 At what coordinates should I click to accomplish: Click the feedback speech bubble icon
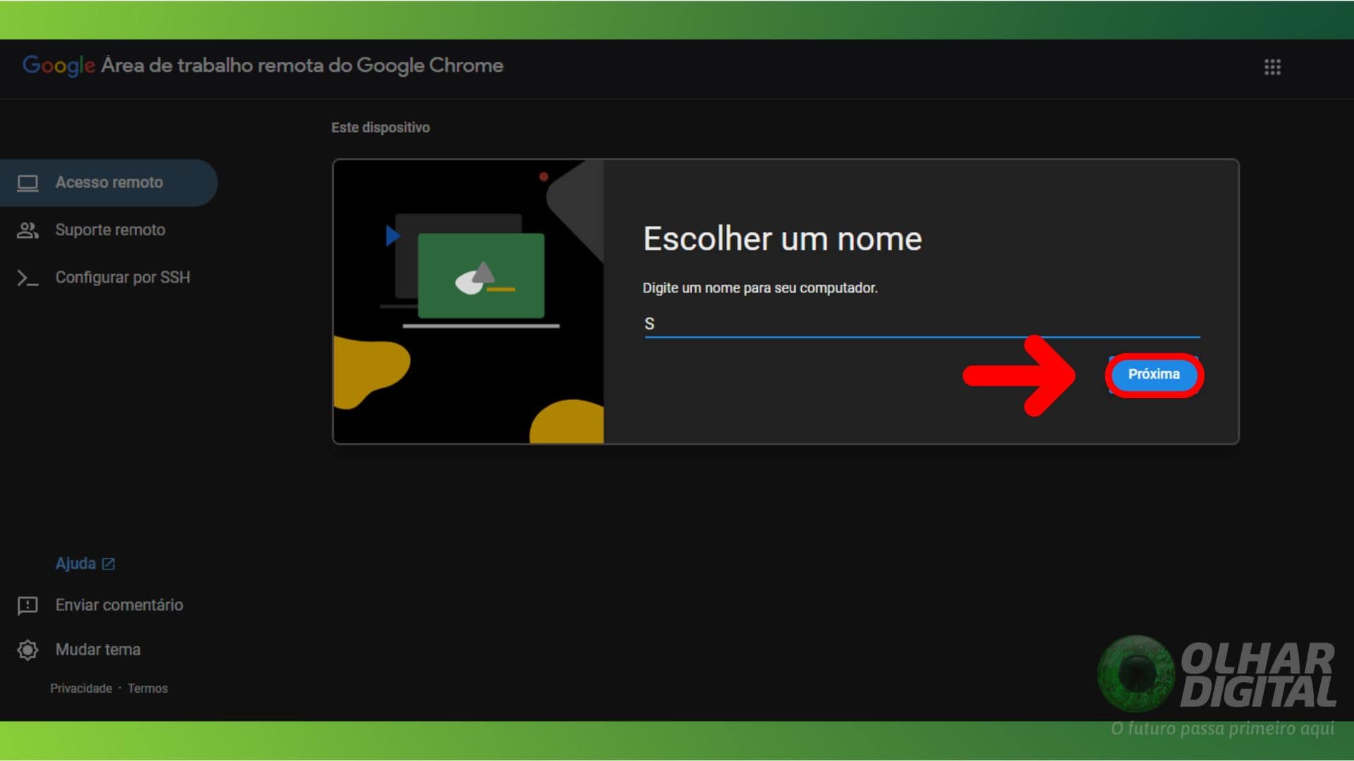28,606
